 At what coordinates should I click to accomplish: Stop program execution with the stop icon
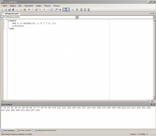pyautogui.click(x=48, y=10)
